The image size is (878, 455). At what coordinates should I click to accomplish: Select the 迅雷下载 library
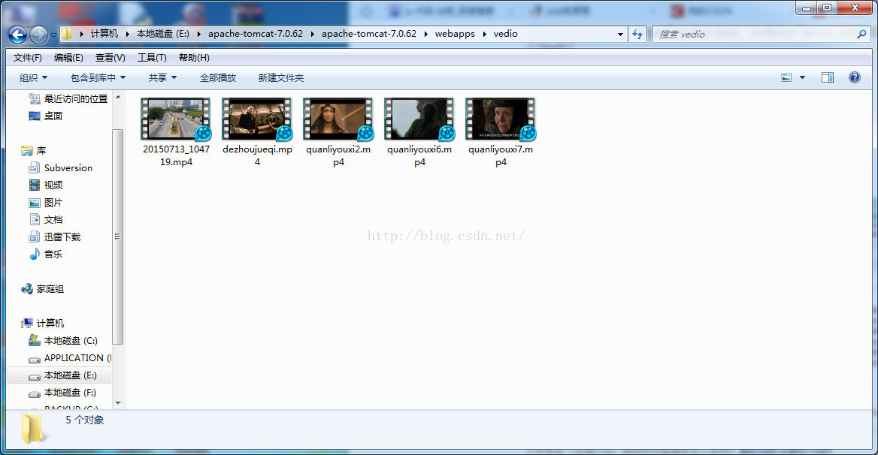(x=55, y=237)
